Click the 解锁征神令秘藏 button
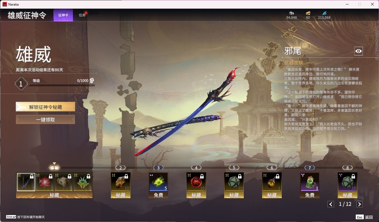Viewport: 379px width, 222px height. coord(45,107)
